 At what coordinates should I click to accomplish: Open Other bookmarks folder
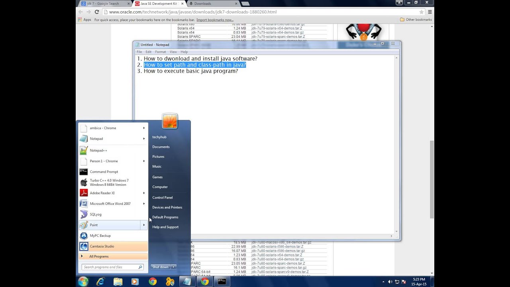point(416,20)
